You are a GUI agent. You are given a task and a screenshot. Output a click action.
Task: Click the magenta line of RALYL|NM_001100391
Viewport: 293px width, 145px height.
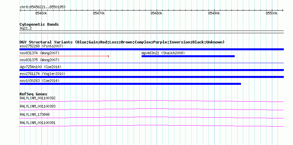tap(151, 126)
